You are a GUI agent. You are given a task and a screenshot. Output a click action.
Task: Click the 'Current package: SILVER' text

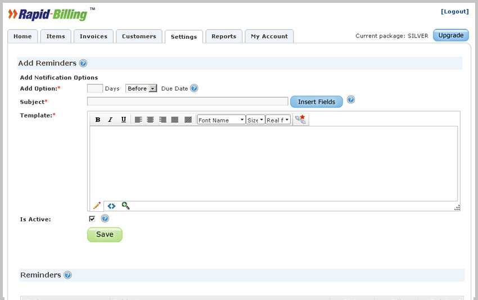(x=392, y=36)
